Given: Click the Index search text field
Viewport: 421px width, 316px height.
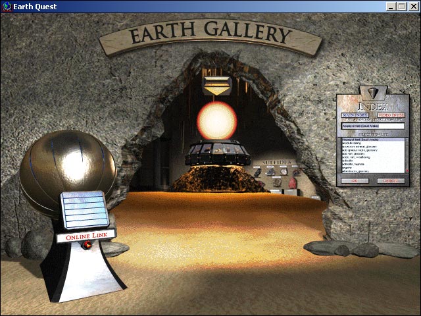Looking at the screenshot, I should tap(373, 126).
